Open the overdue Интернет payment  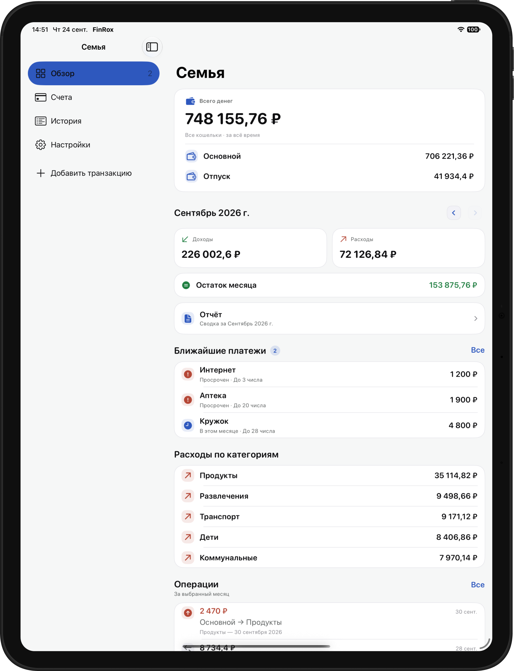coord(329,374)
